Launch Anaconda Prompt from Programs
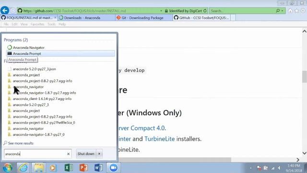307x173 pixels. click(x=60, y=53)
